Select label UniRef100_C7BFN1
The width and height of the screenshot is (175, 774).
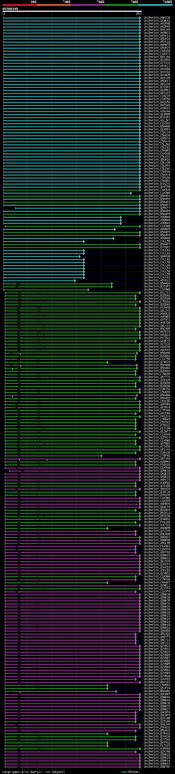tap(157, 456)
